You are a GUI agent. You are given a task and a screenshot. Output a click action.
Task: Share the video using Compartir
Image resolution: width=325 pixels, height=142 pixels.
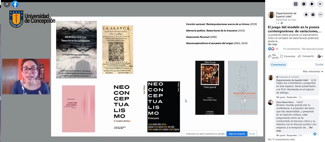point(305,56)
